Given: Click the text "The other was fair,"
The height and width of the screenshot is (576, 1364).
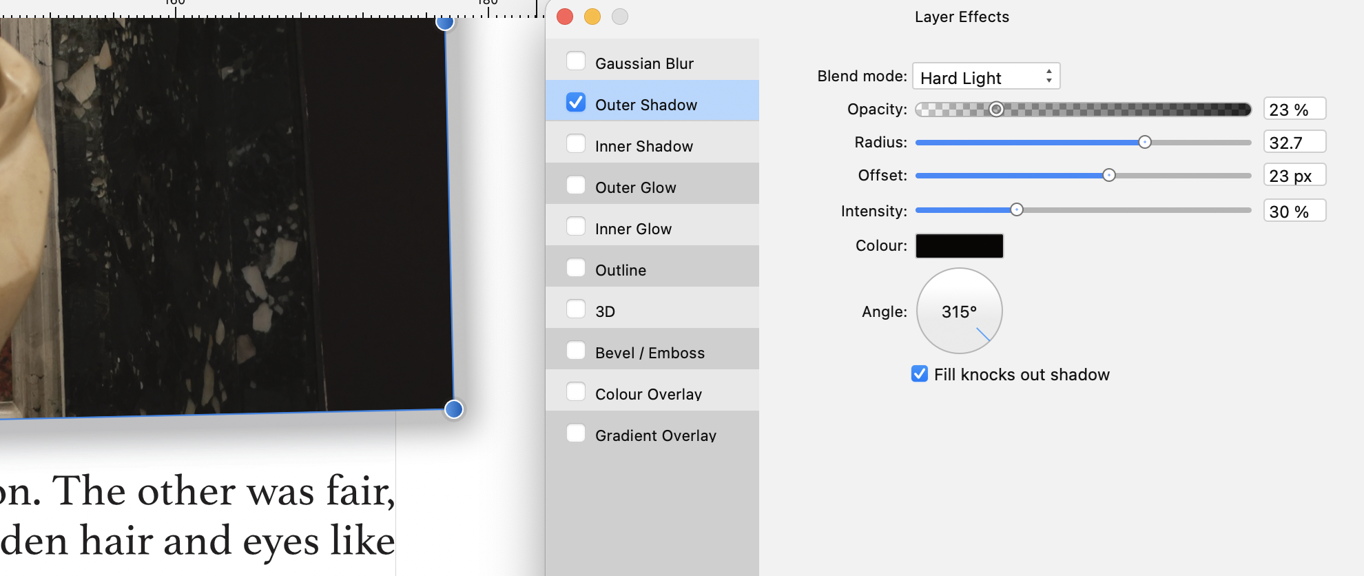Looking at the screenshot, I should [x=224, y=491].
